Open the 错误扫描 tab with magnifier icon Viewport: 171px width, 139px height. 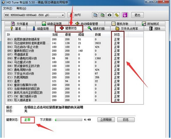coord(96,28)
